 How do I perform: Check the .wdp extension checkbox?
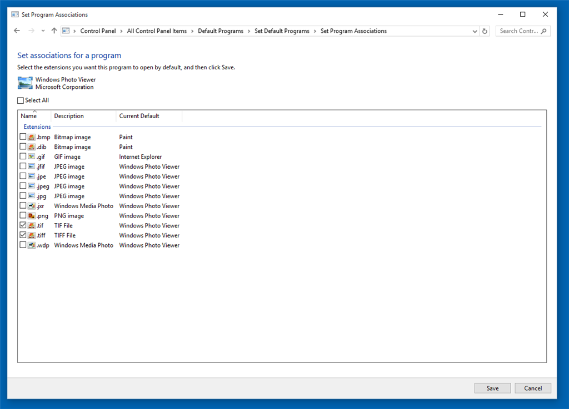23,245
